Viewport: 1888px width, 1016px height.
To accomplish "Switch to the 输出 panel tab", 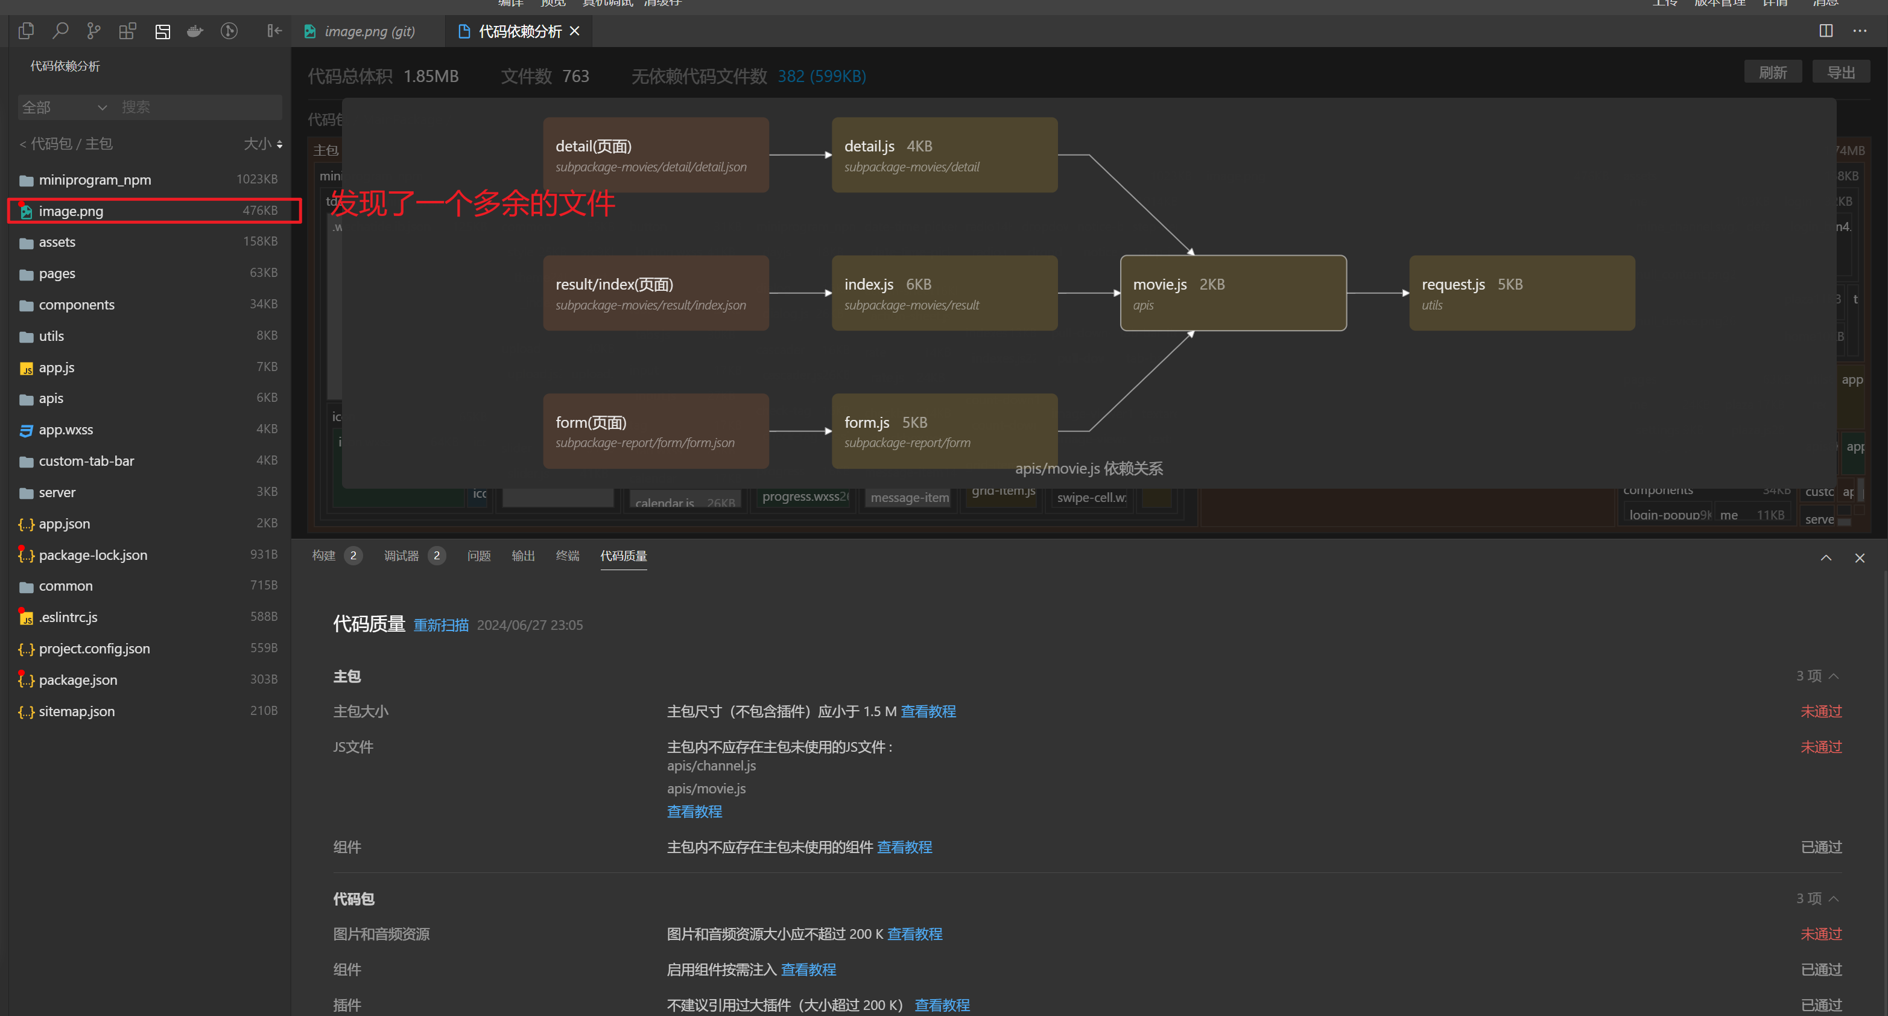I will 522,556.
